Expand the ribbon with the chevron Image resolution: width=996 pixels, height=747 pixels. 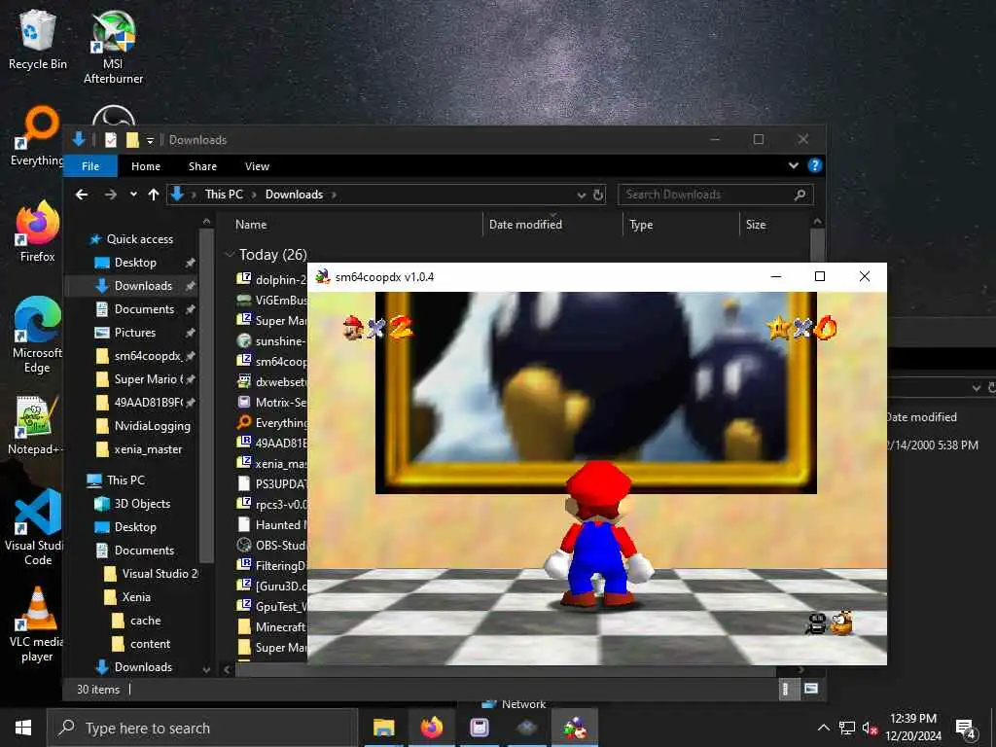click(x=794, y=165)
